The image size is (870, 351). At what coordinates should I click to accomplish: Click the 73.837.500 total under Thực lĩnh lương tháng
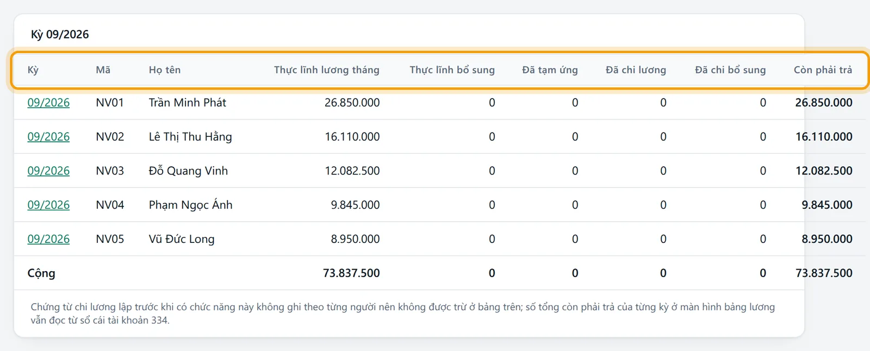tap(351, 273)
